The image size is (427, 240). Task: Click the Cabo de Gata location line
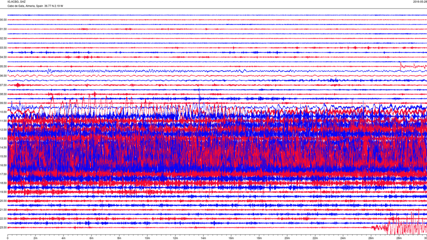coord(35,6)
